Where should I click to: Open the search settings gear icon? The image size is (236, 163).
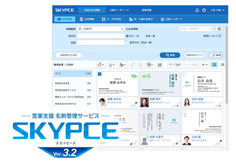[x=219, y=29]
